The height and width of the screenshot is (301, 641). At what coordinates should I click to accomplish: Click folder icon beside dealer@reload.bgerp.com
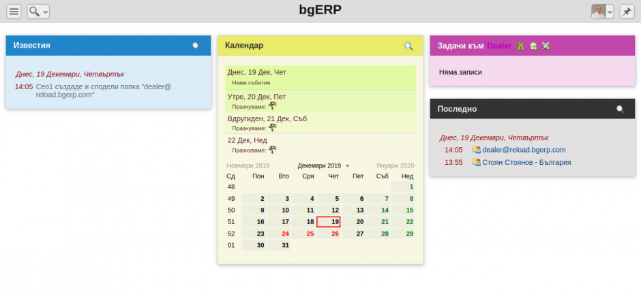pyautogui.click(x=476, y=150)
